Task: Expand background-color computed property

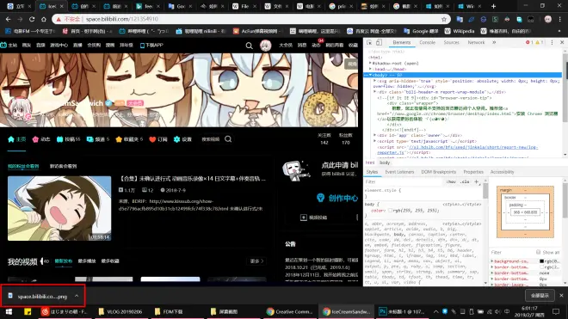Action: [492, 261]
